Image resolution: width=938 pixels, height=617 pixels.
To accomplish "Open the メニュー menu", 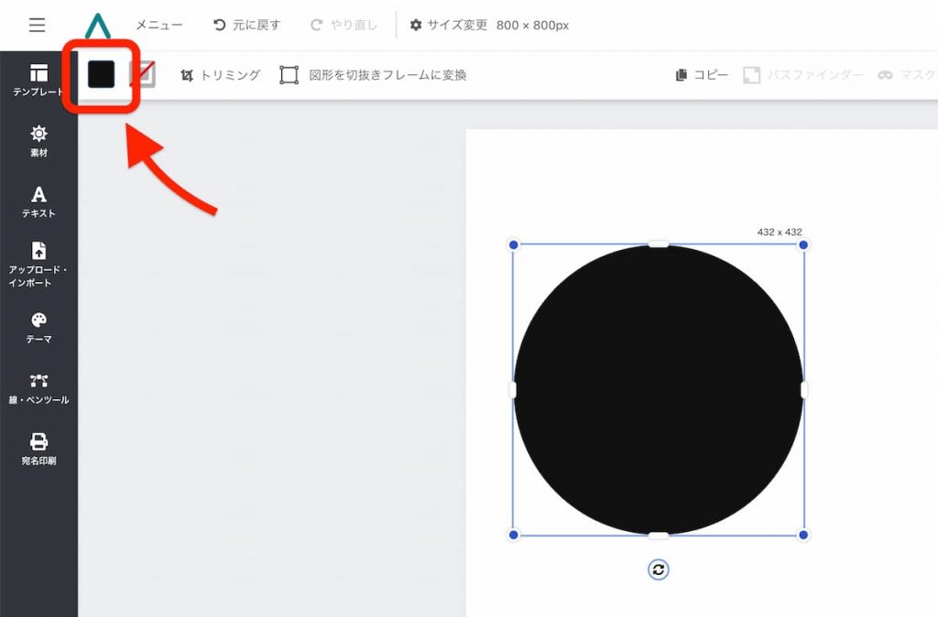I will (x=158, y=26).
